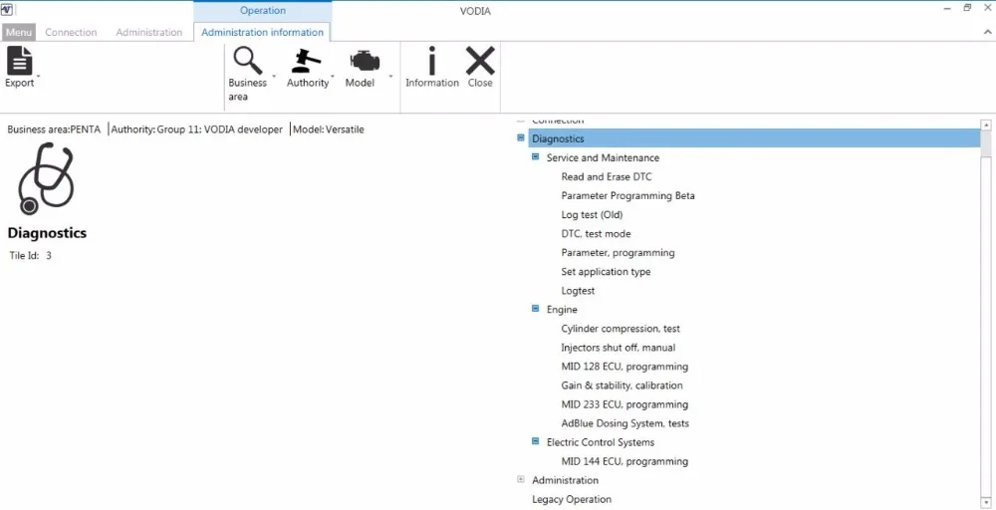The image size is (996, 510).
Task: Click the VODIA app icon in title bar
Action: (7, 10)
